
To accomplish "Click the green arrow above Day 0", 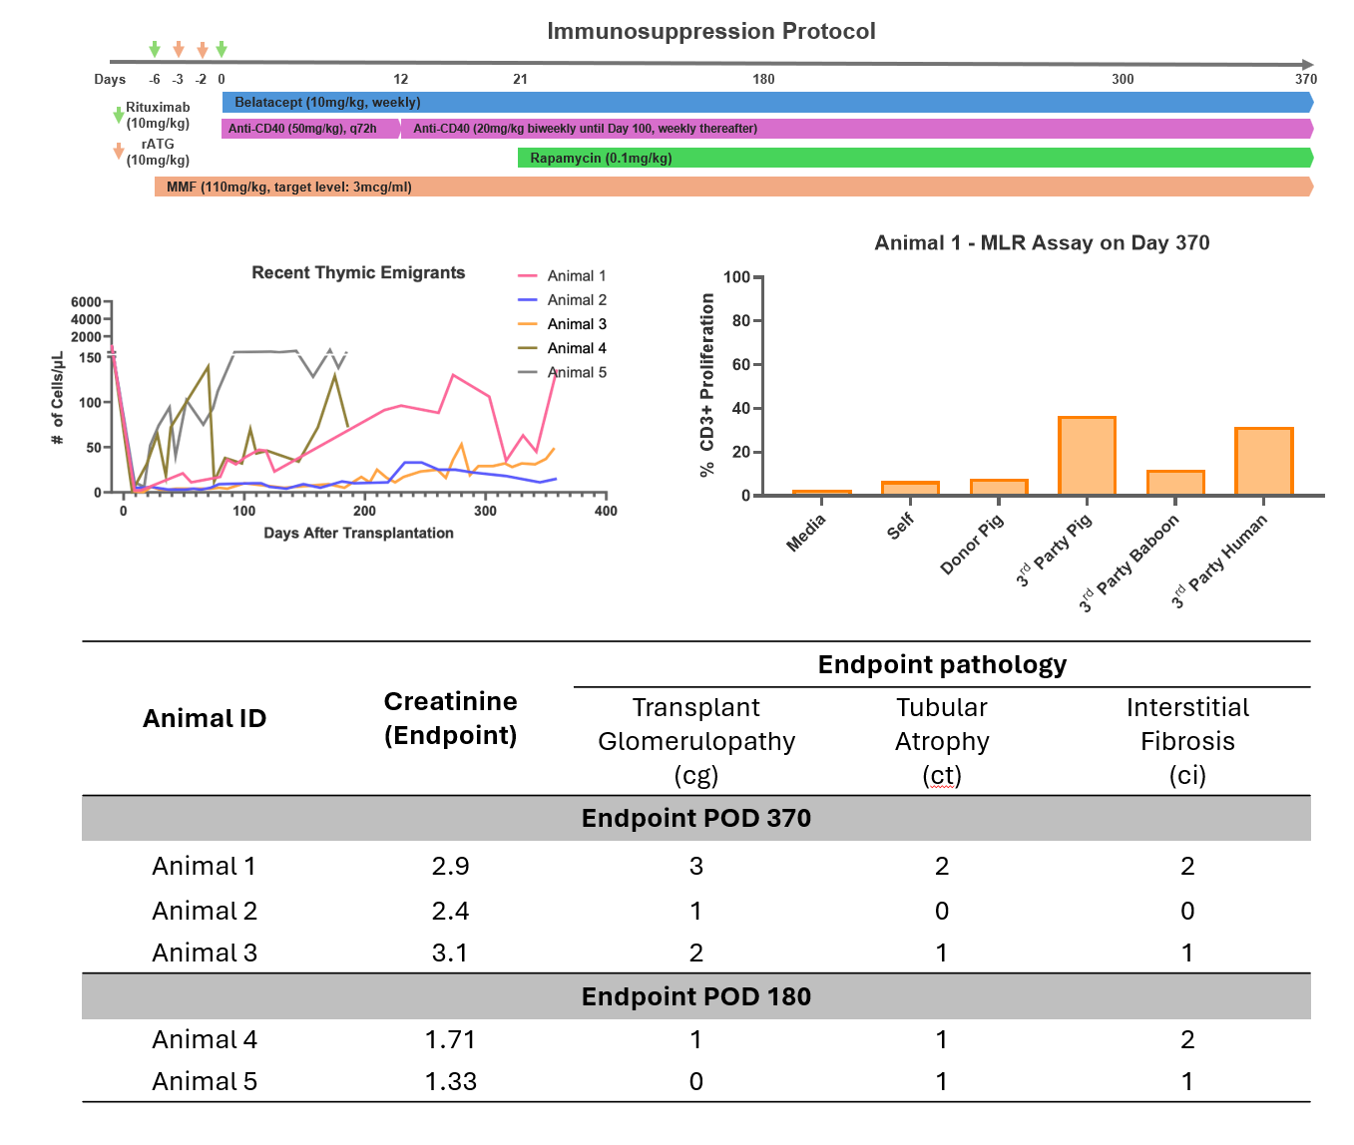I will [222, 50].
